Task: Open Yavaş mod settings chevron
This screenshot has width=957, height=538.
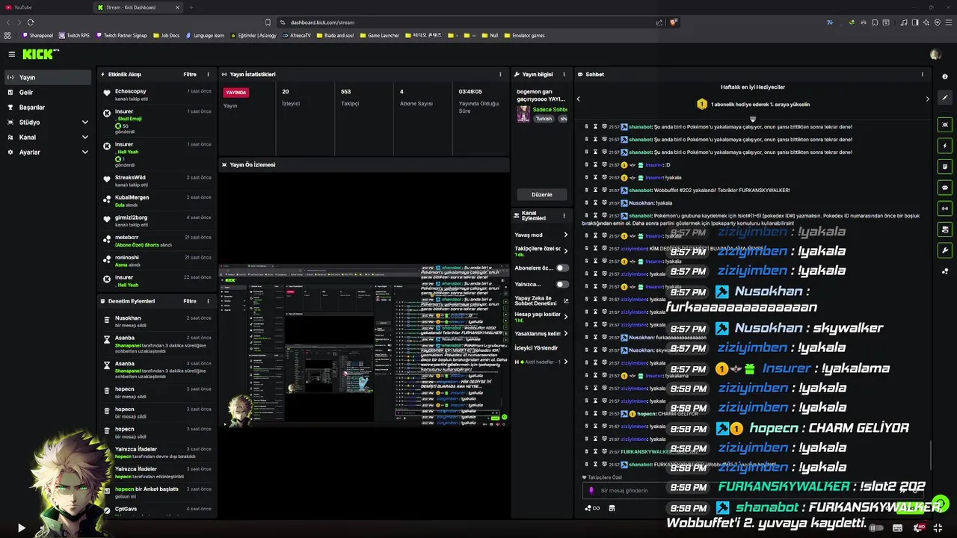Action: coord(565,235)
